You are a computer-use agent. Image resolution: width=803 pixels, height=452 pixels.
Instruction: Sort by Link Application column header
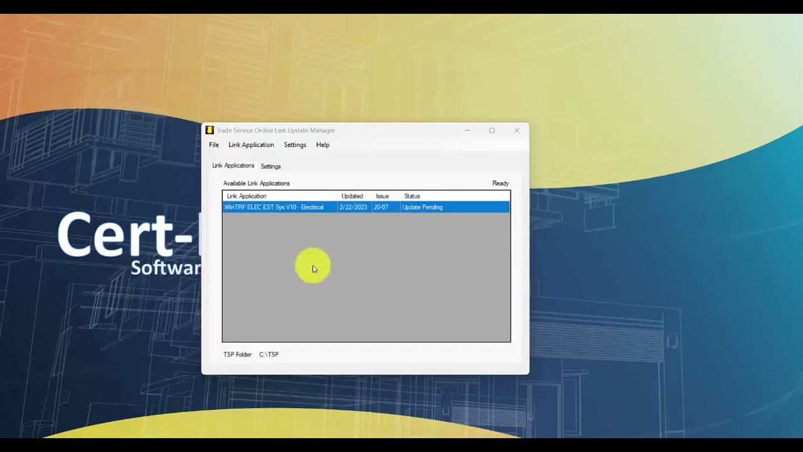click(x=280, y=196)
